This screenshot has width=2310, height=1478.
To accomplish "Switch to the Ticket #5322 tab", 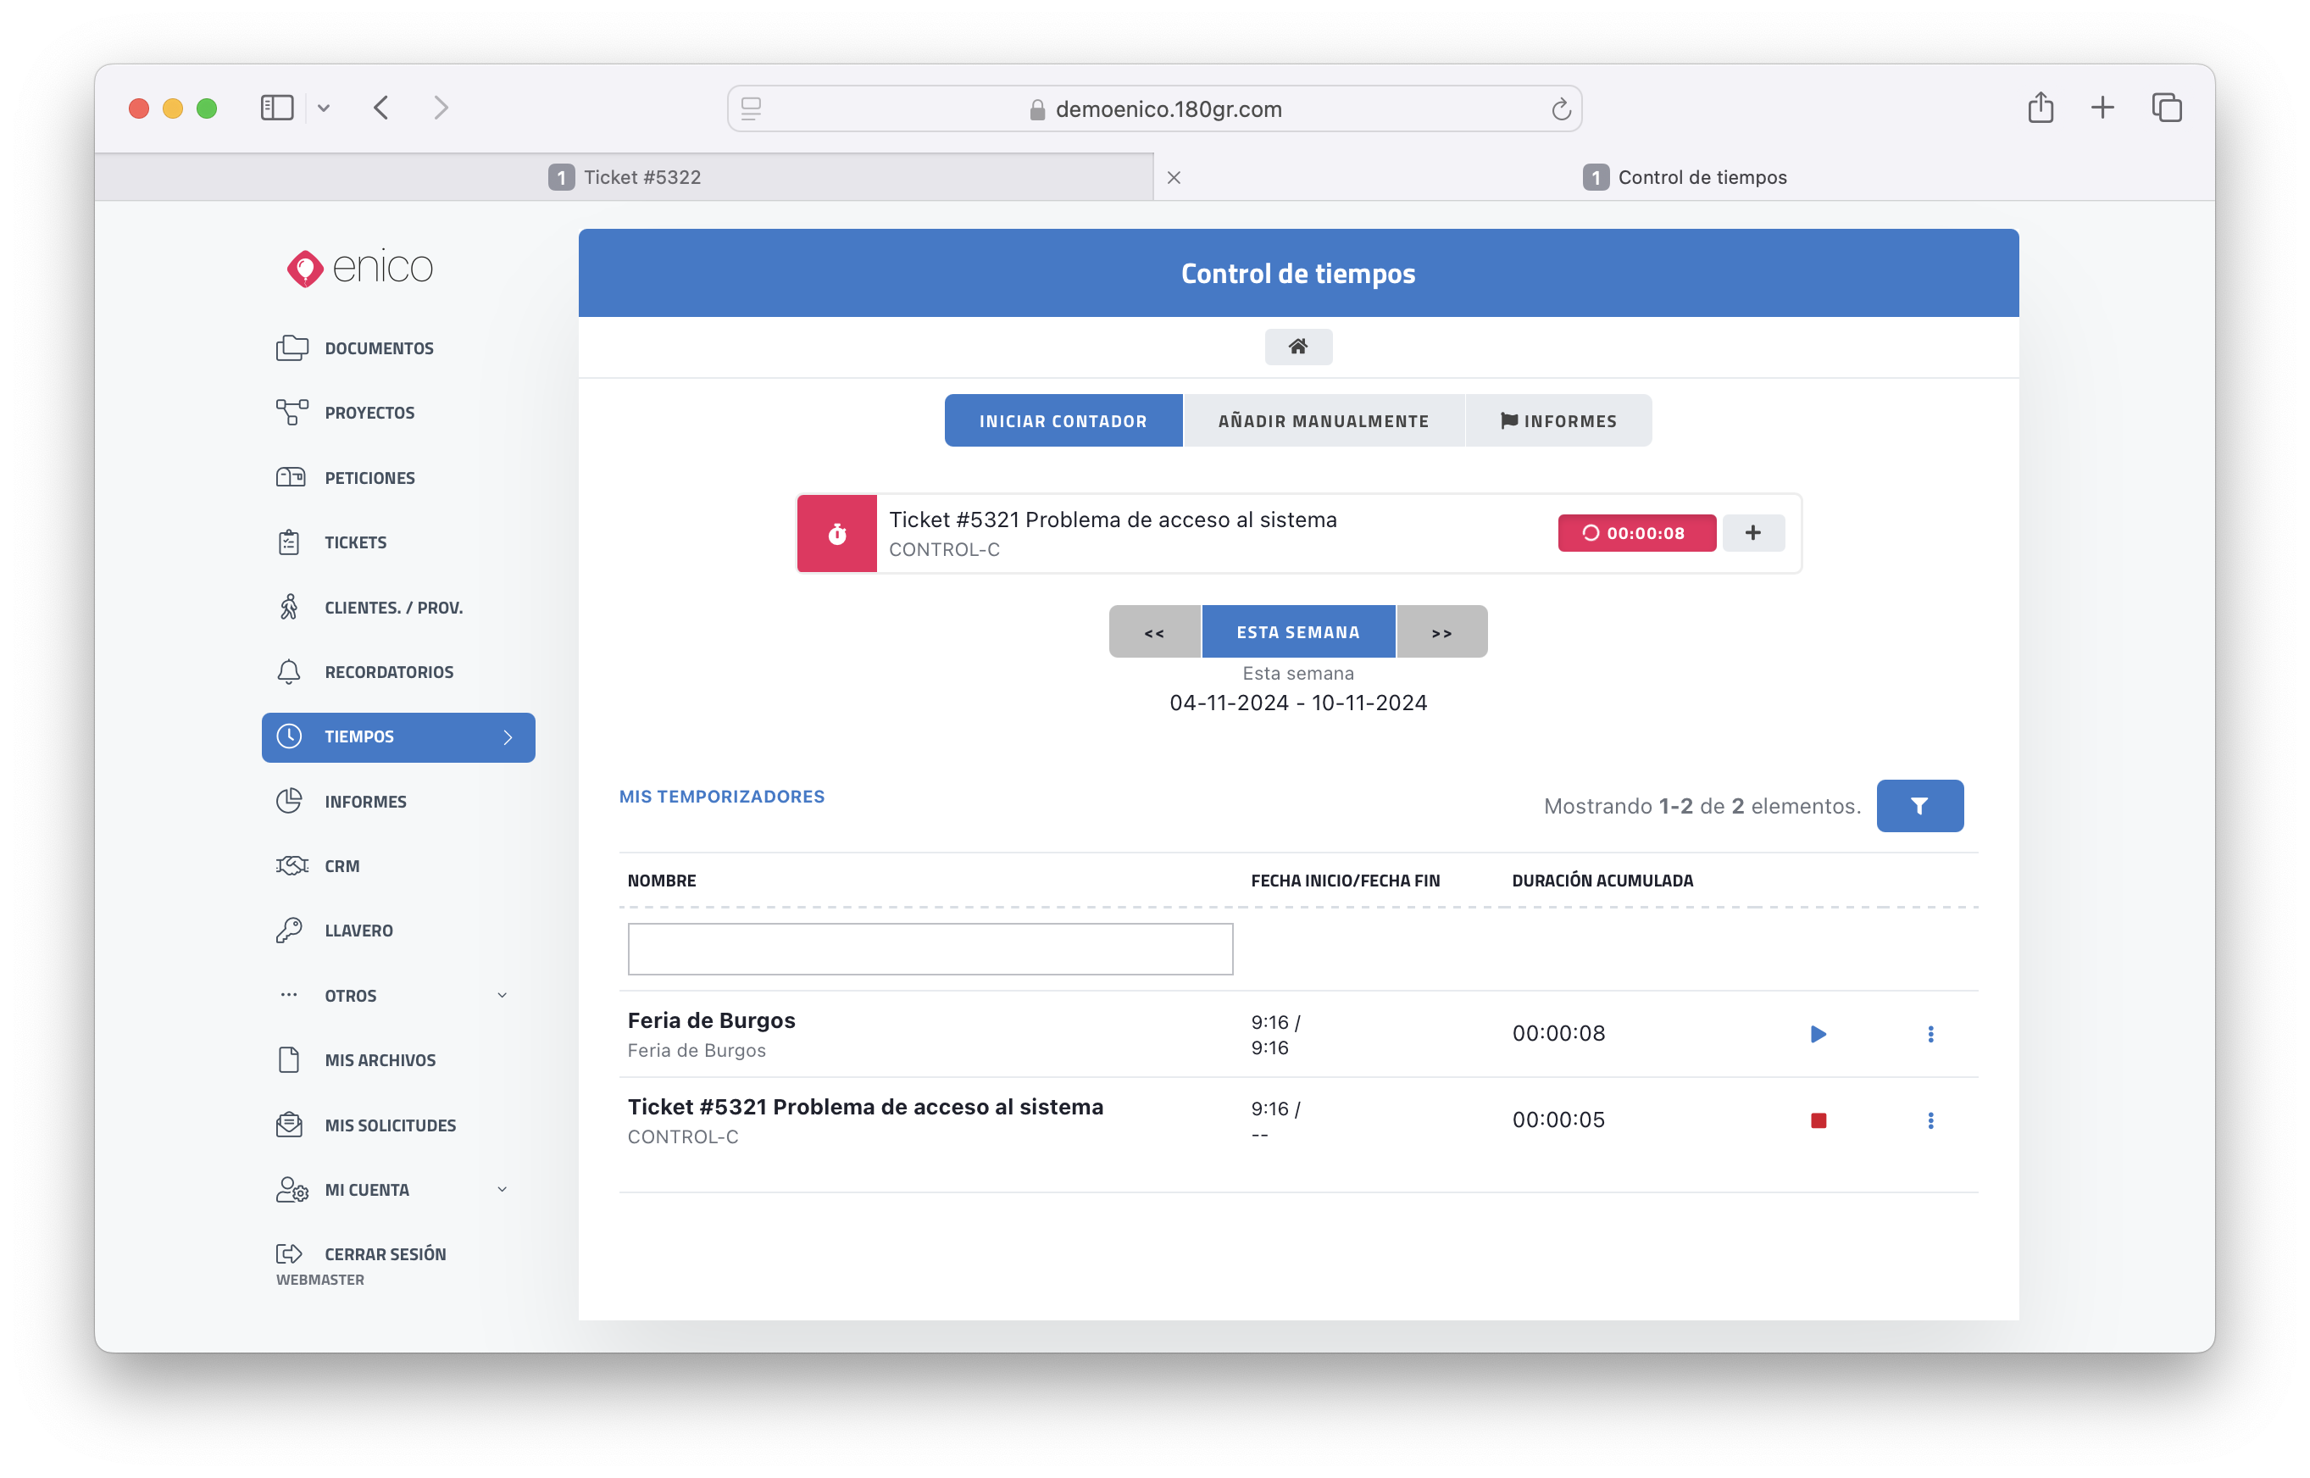I will pyautogui.click(x=625, y=178).
